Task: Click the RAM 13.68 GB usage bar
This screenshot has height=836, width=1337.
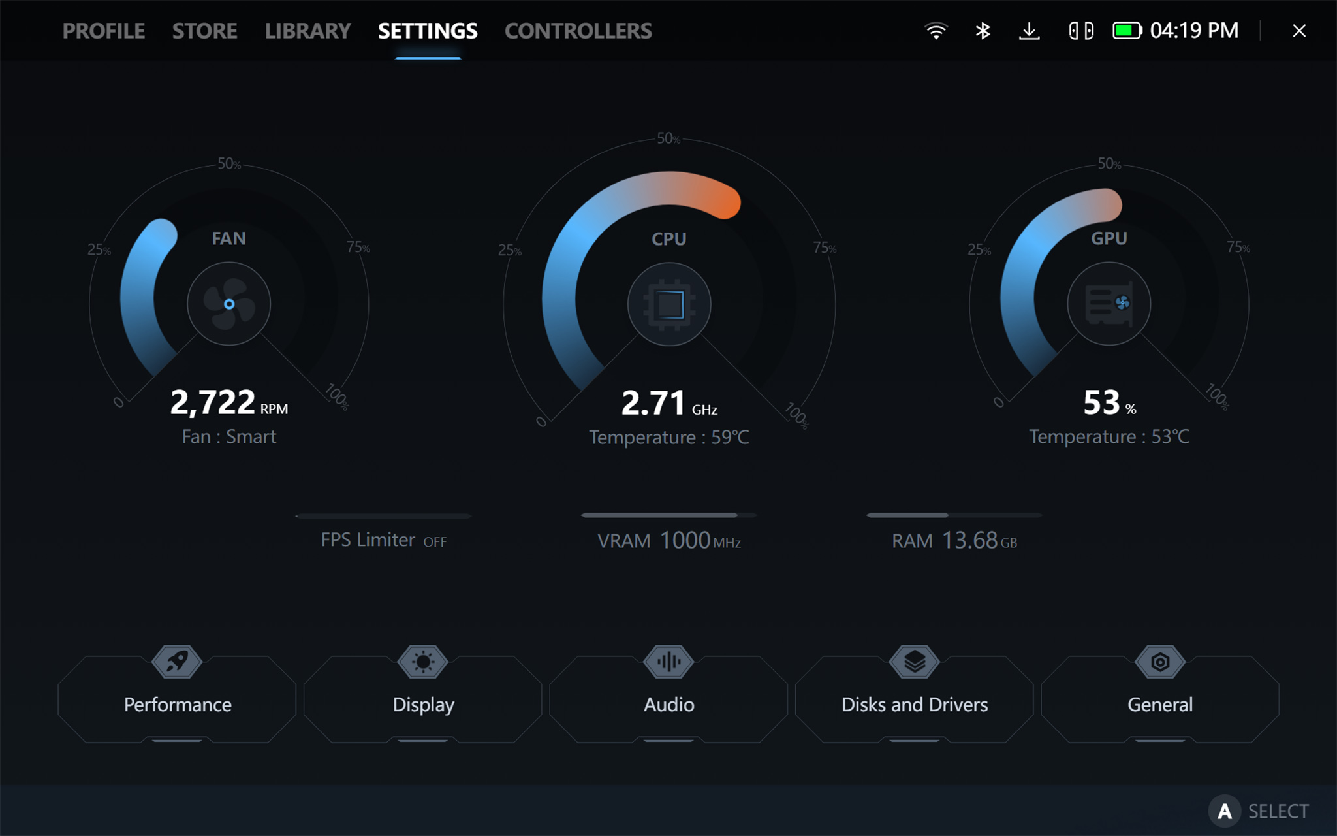Action: (x=954, y=515)
